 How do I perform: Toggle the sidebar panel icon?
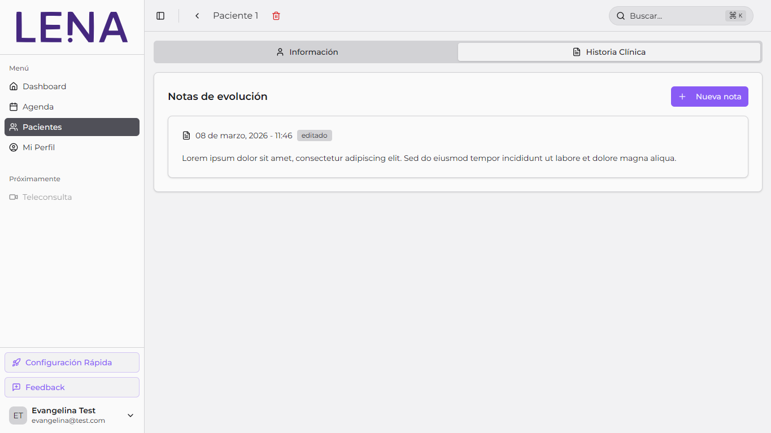click(x=160, y=16)
